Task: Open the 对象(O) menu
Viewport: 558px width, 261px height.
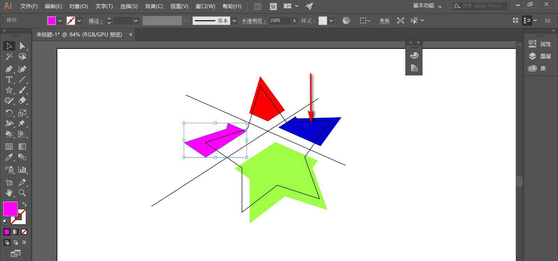Action: [78, 6]
